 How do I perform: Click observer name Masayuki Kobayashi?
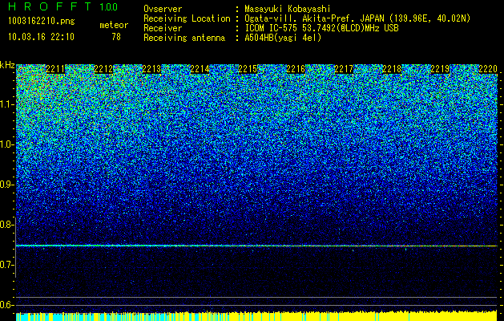[x=288, y=9]
